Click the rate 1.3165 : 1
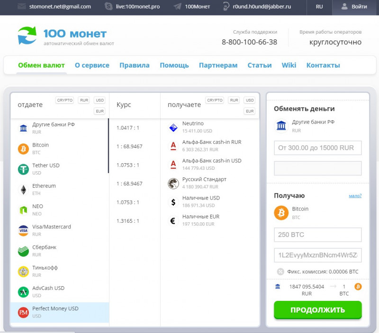This screenshot has width=379, height=333. [x=127, y=221]
